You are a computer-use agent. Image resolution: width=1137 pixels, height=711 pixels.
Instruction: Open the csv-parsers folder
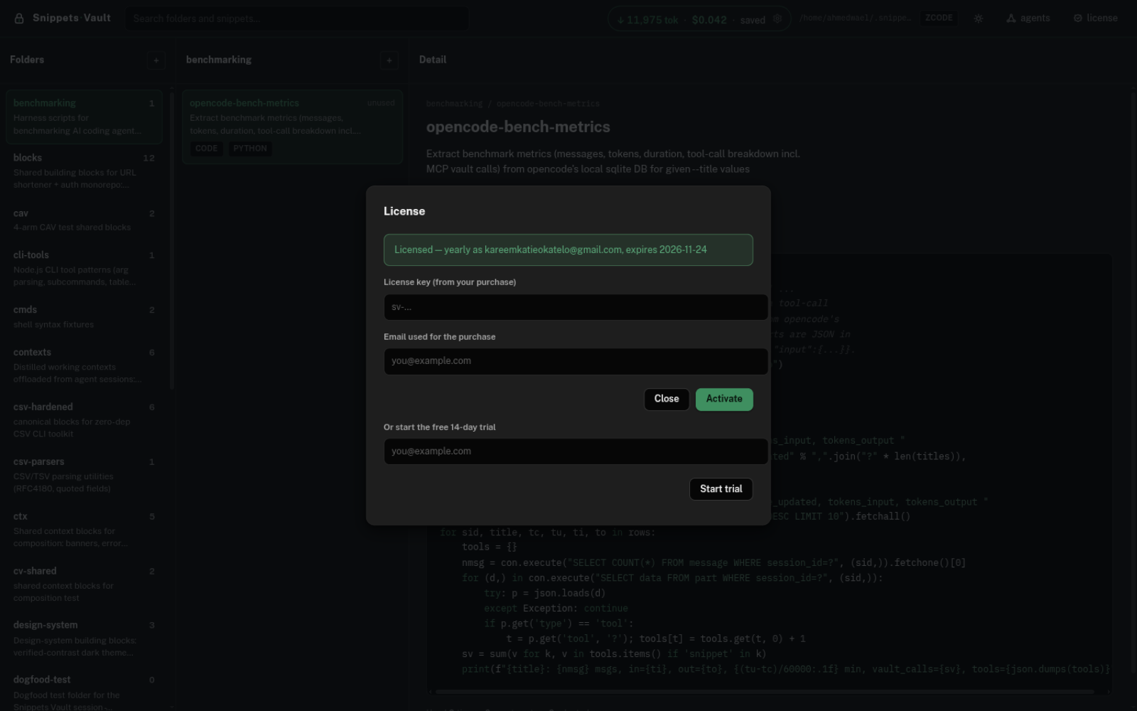[x=84, y=475]
